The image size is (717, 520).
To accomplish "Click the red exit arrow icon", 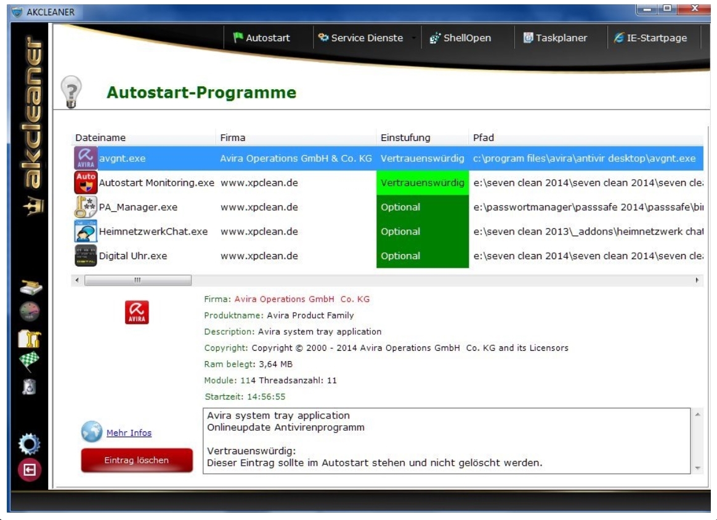I will [x=30, y=470].
